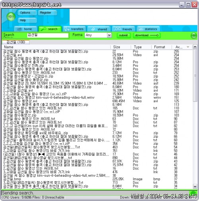The height and width of the screenshot is (201, 199).
Task: Switch to the transfers tab
Action: [x=74, y=29]
